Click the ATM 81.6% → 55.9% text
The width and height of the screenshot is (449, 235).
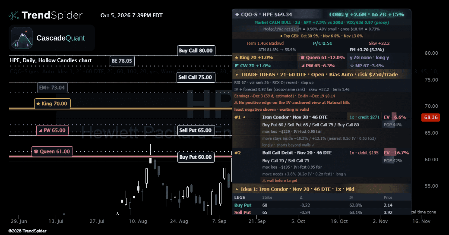277,50
